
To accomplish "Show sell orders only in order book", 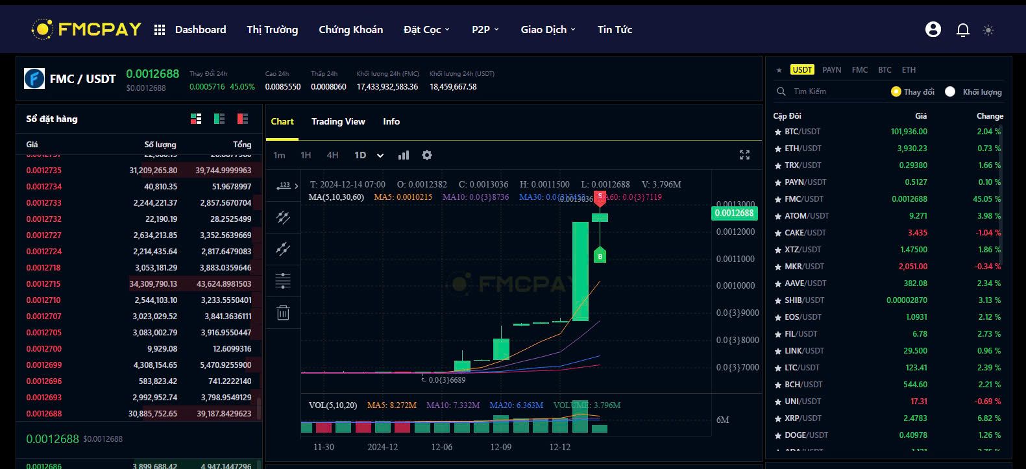I will [x=243, y=119].
